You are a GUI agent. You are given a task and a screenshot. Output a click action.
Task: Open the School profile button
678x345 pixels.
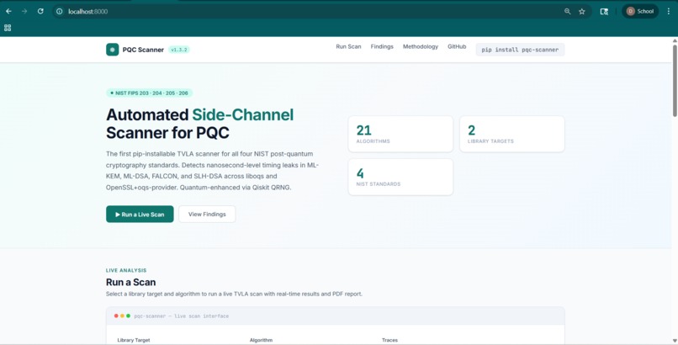640,11
